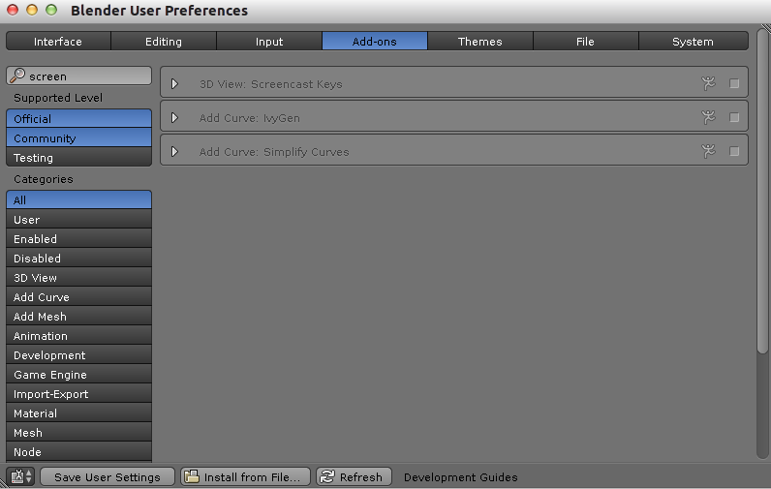Image resolution: width=771 pixels, height=489 pixels.
Task: Switch to the Input tab
Action: tap(269, 42)
